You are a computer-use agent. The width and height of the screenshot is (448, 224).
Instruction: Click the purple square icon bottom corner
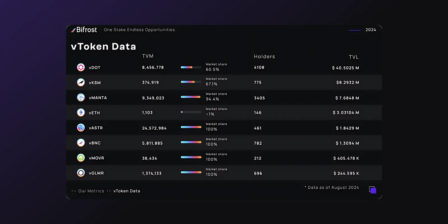coord(372,190)
